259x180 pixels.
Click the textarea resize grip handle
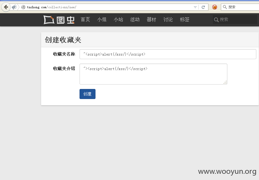[x=225, y=82]
